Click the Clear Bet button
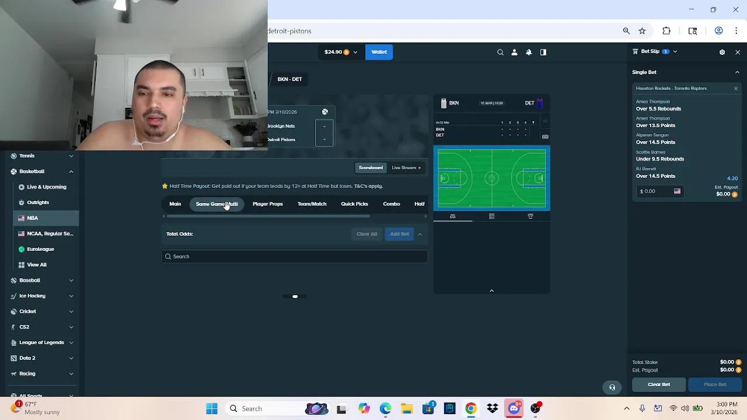The height and width of the screenshot is (420, 747). [x=659, y=385]
